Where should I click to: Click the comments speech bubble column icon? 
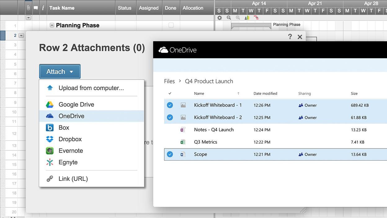pyautogui.click(x=36, y=8)
